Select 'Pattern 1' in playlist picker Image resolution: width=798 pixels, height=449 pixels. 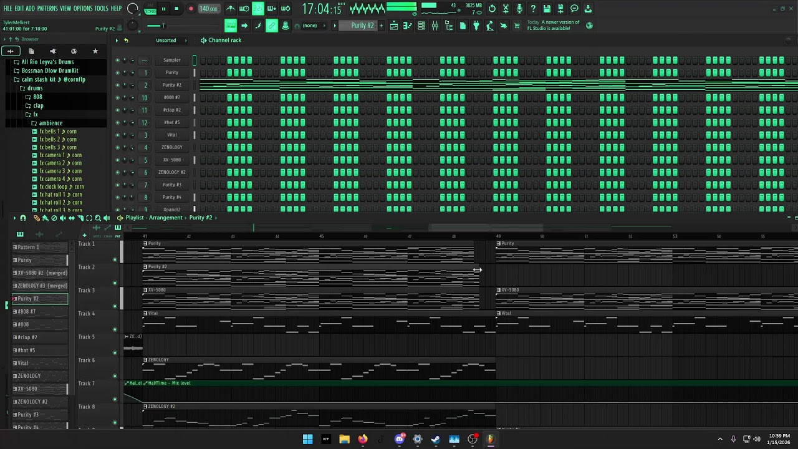tap(41, 247)
